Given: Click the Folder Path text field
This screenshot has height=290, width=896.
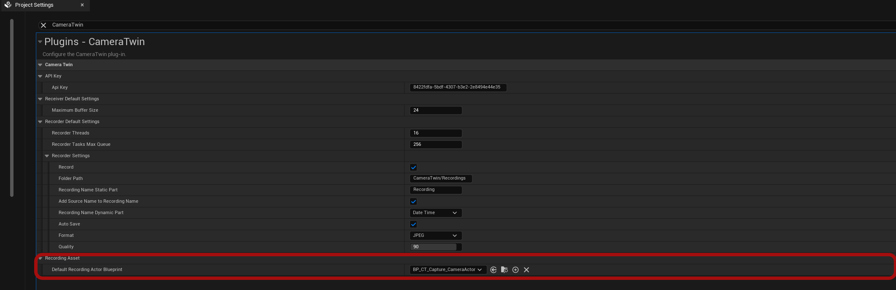Looking at the screenshot, I should tap(440, 178).
